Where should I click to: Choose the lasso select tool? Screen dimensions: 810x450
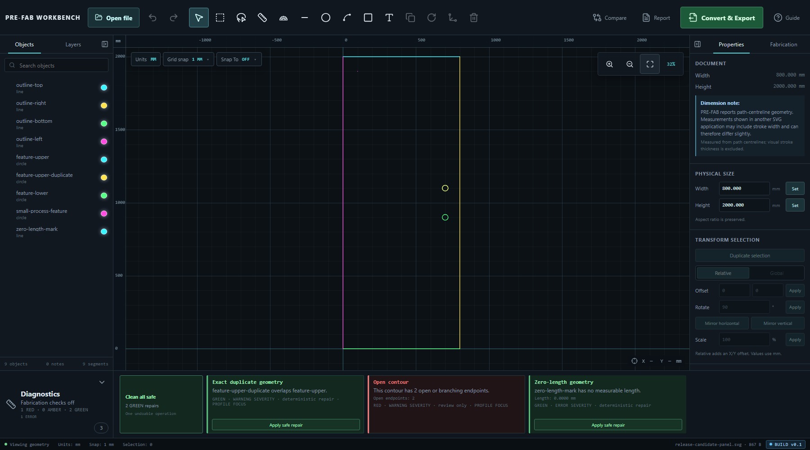pyautogui.click(x=241, y=18)
